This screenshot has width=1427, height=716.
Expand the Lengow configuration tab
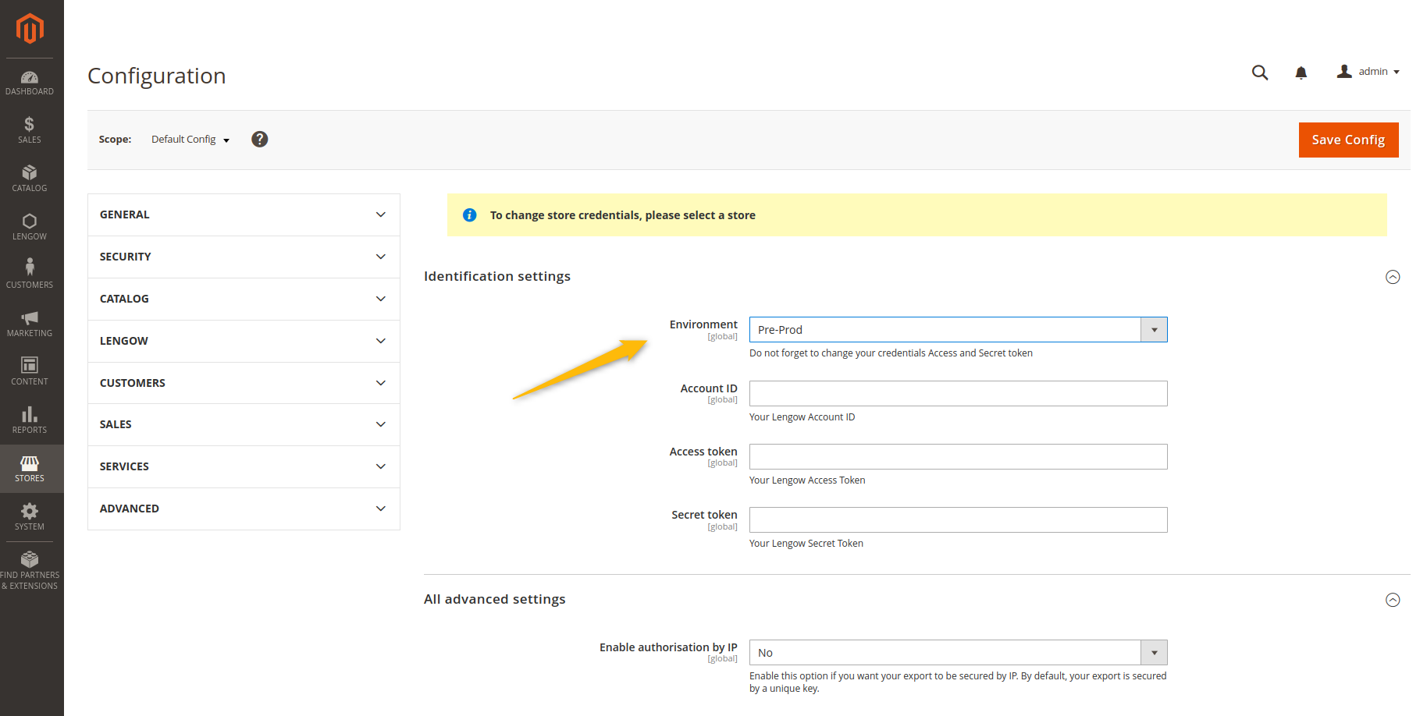coord(244,341)
